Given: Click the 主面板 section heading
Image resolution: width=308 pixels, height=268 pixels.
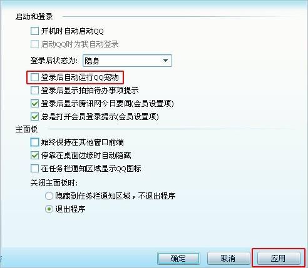Looking at the screenshot, I should click(x=26, y=129).
